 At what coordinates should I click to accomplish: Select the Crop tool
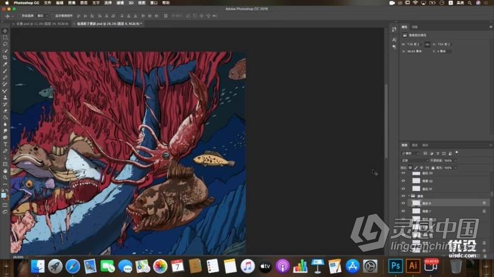click(x=5, y=58)
